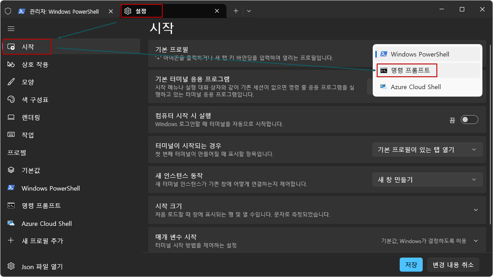Expand the 매개 변수 시작 section
Viewport: 493px width, 277px height.
click(476, 241)
